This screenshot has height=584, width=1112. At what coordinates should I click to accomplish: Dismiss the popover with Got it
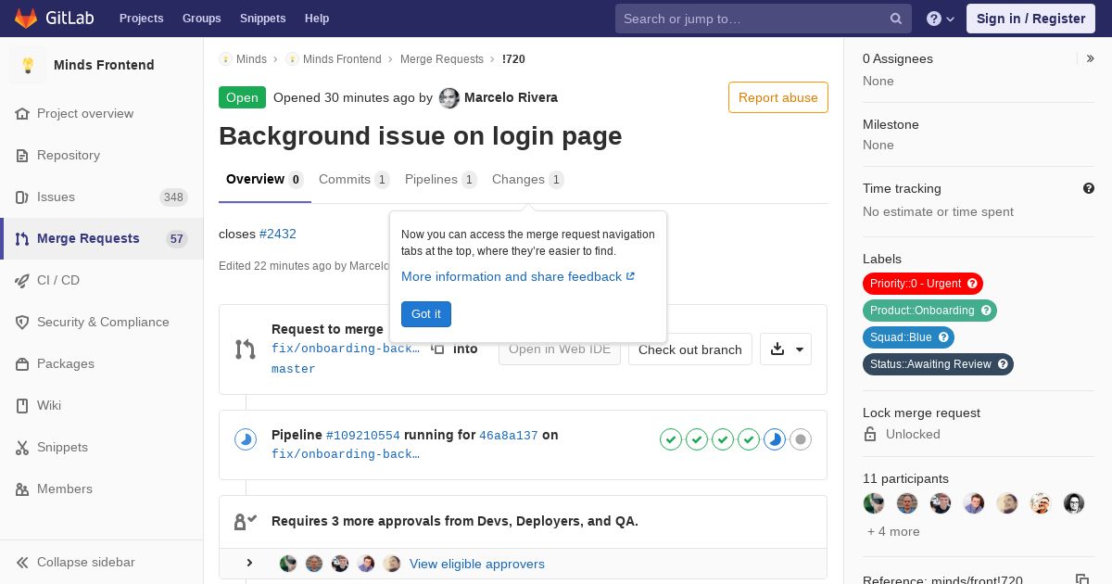coord(425,314)
